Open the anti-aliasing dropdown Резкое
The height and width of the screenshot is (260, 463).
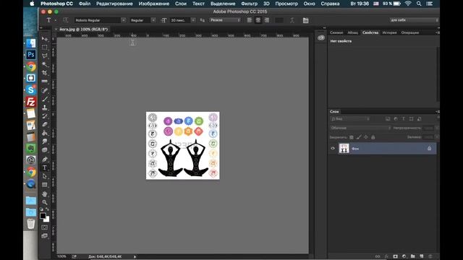click(225, 20)
